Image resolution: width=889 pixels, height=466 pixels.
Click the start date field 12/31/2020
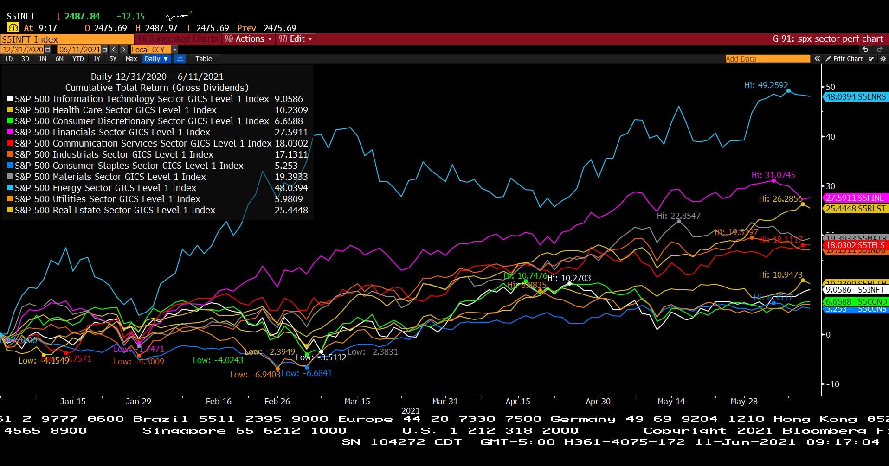click(22, 50)
